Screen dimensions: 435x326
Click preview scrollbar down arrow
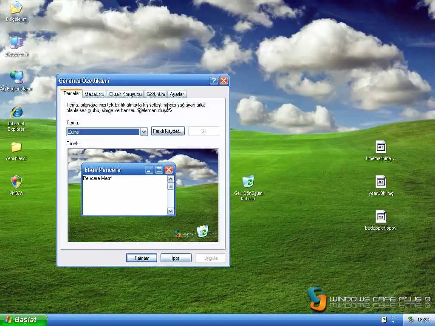coord(171,211)
